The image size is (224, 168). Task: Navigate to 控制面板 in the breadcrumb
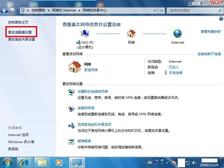(x=37, y=11)
